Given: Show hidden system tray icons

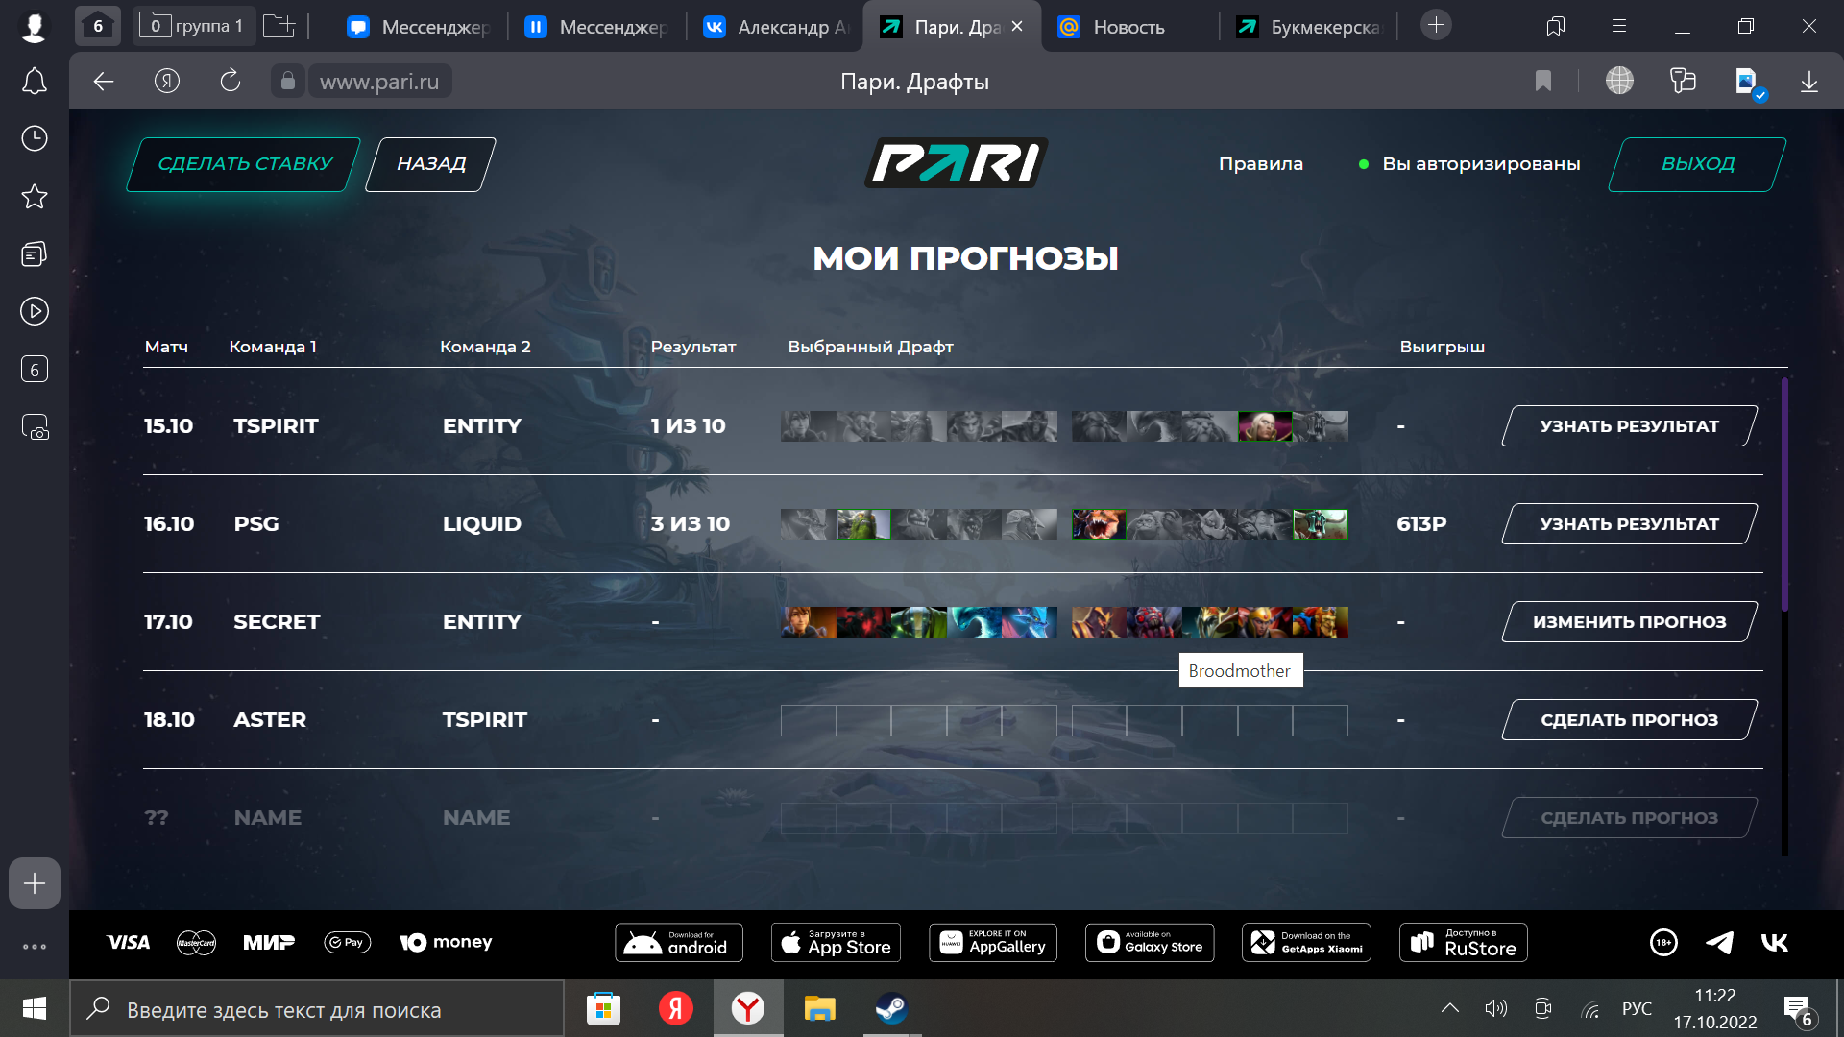Looking at the screenshot, I should tap(1450, 1008).
